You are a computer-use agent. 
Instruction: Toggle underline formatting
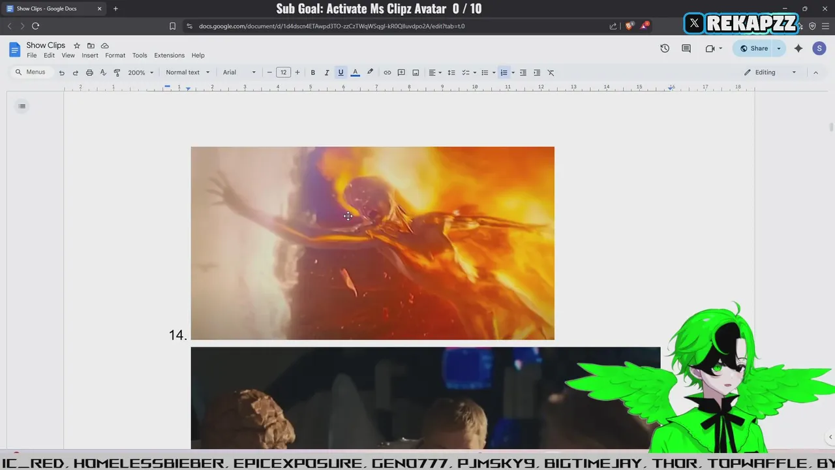[x=341, y=72]
